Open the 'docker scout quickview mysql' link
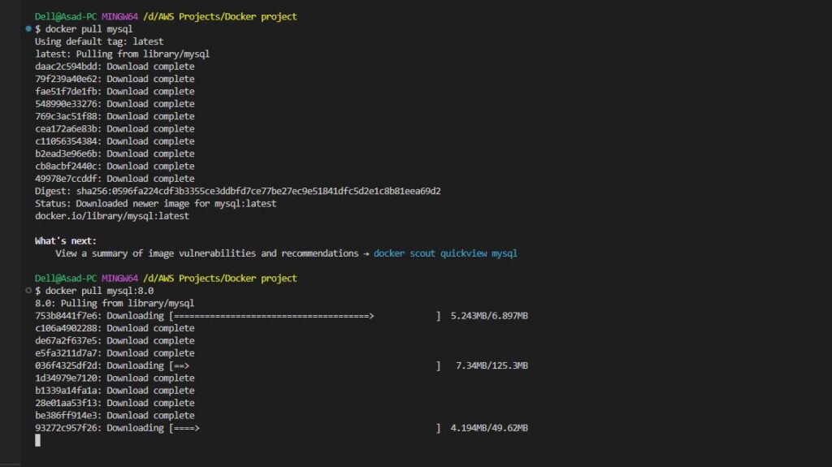Viewport: 832px width, 467px height. (445, 253)
